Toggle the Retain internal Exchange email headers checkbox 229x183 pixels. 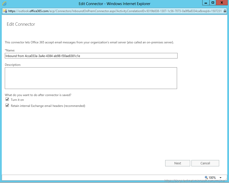(7, 106)
